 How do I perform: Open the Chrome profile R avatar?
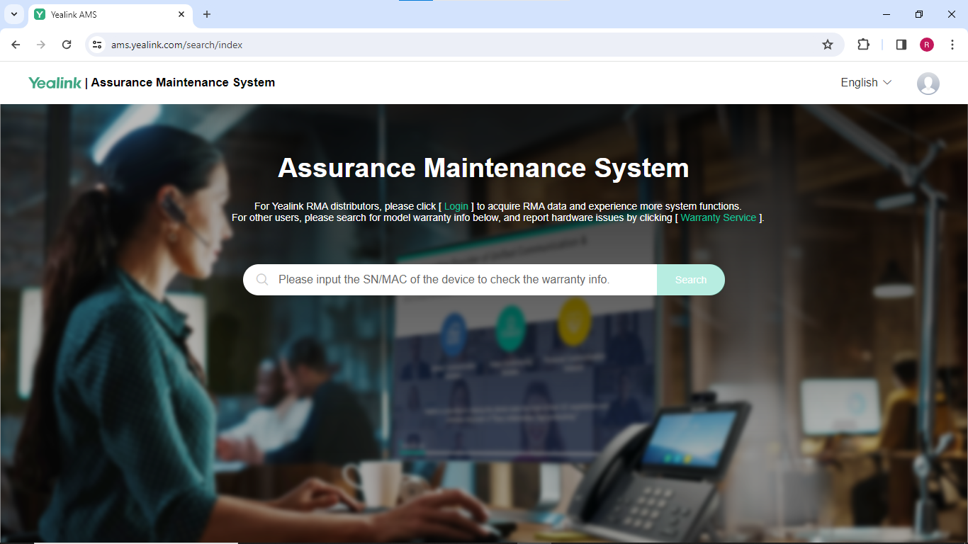(927, 45)
